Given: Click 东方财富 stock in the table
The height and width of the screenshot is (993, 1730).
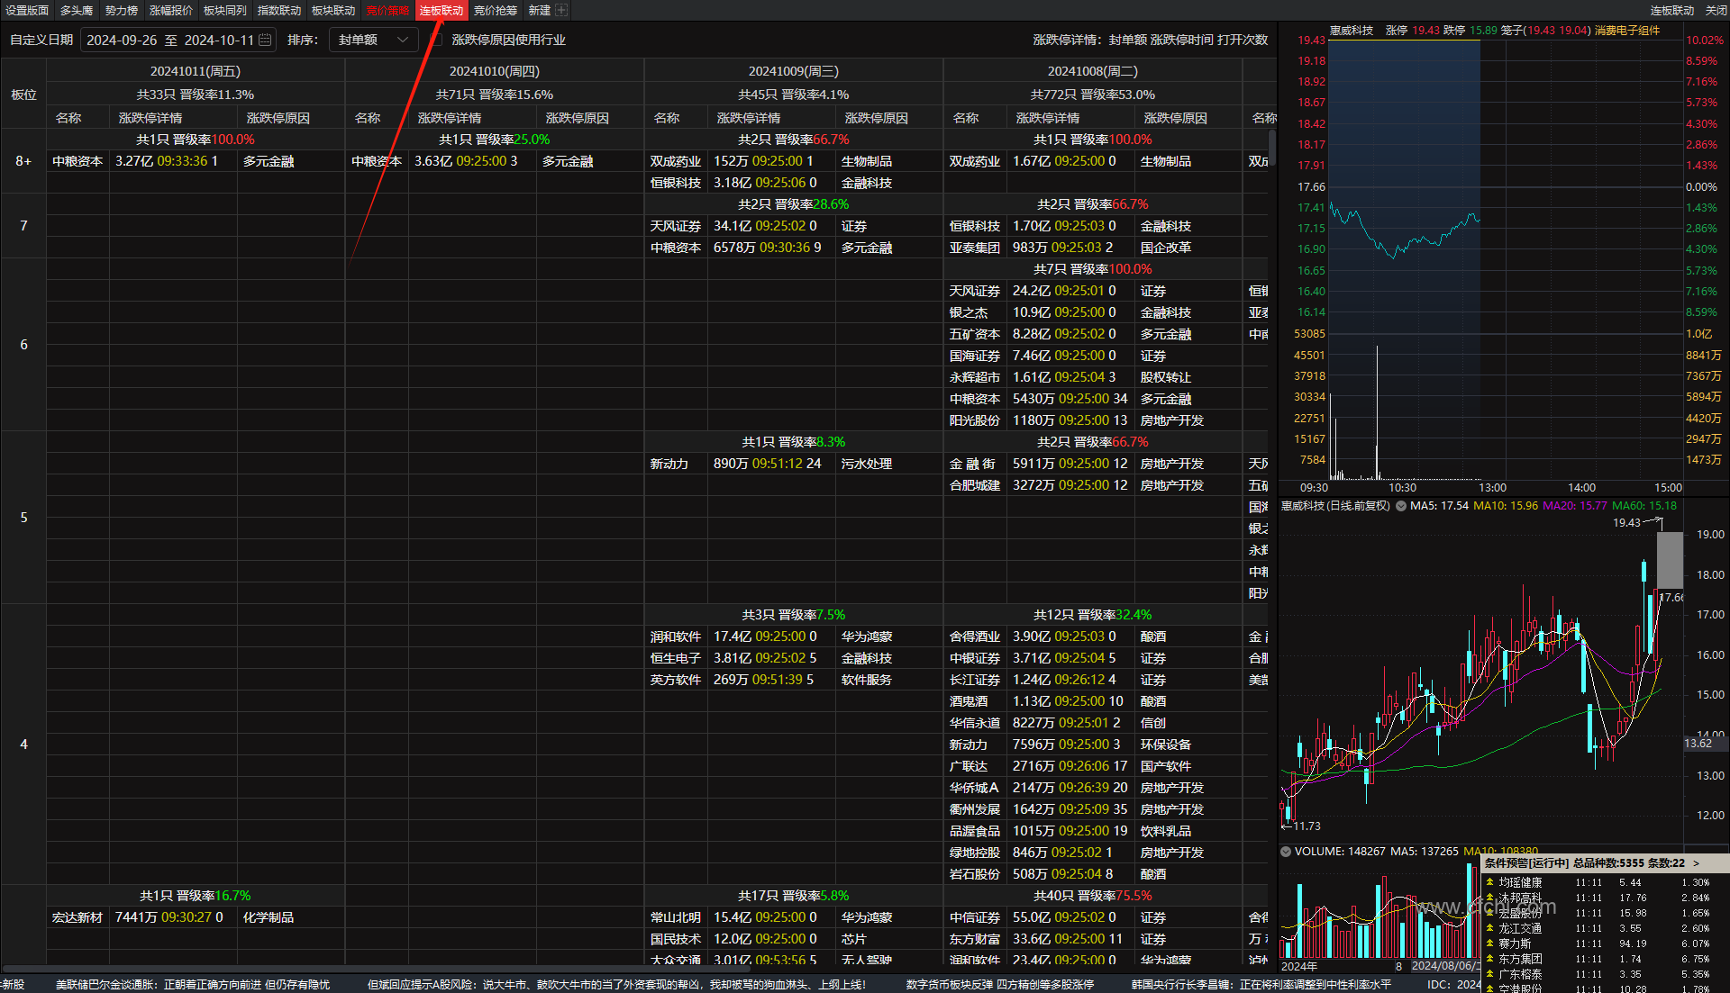Looking at the screenshot, I should (x=974, y=939).
